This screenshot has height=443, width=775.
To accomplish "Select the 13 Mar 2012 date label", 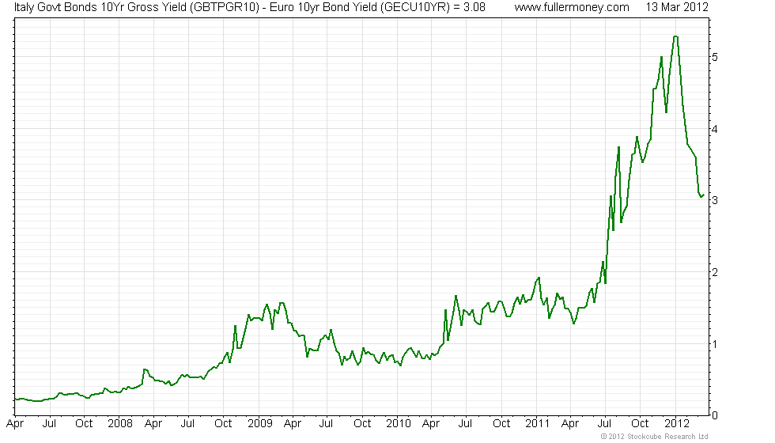I will tap(676, 7).
